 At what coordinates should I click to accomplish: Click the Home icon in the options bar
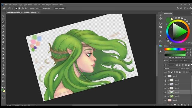4,8
